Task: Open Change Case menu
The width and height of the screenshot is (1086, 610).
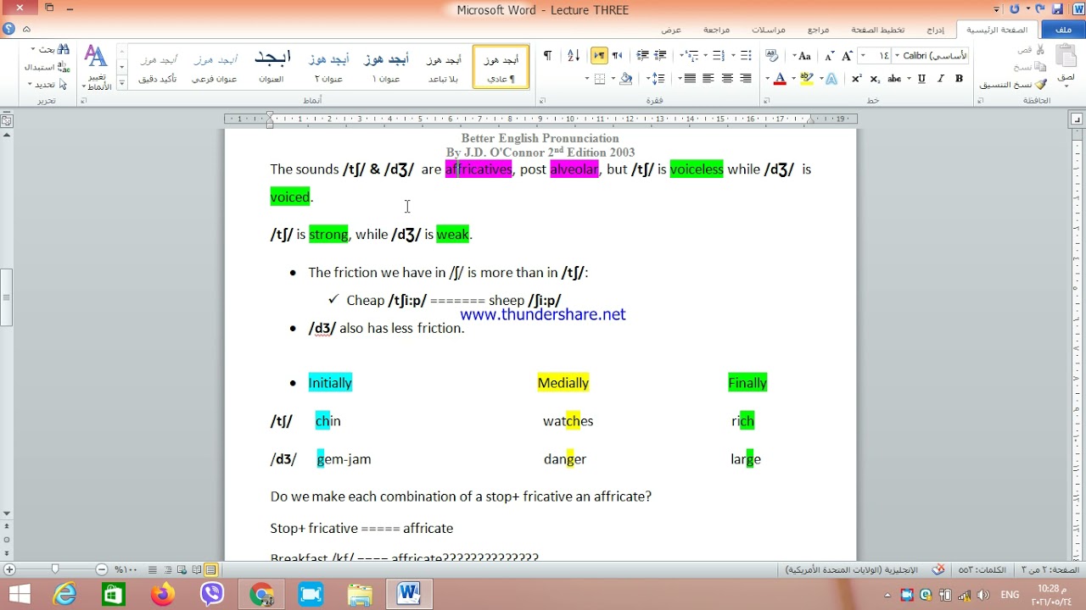Action: 803,56
